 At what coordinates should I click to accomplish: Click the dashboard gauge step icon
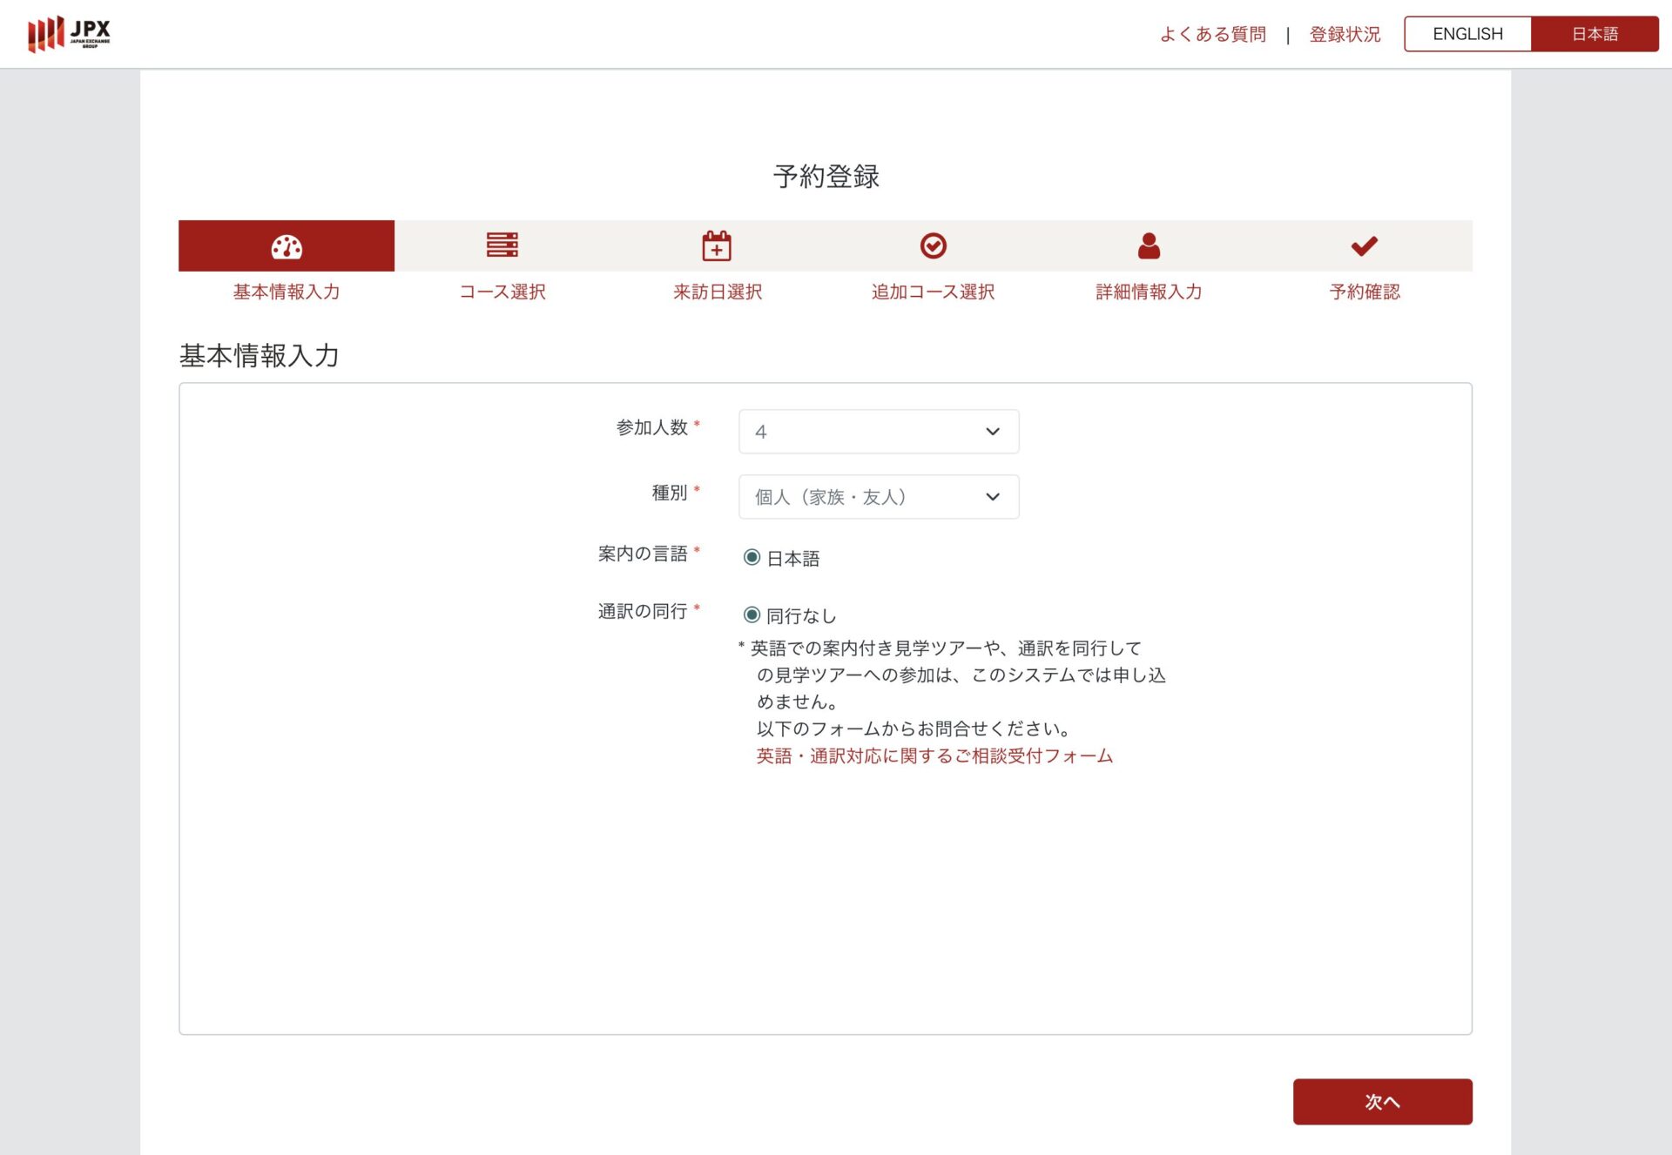[x=287, y=246]
